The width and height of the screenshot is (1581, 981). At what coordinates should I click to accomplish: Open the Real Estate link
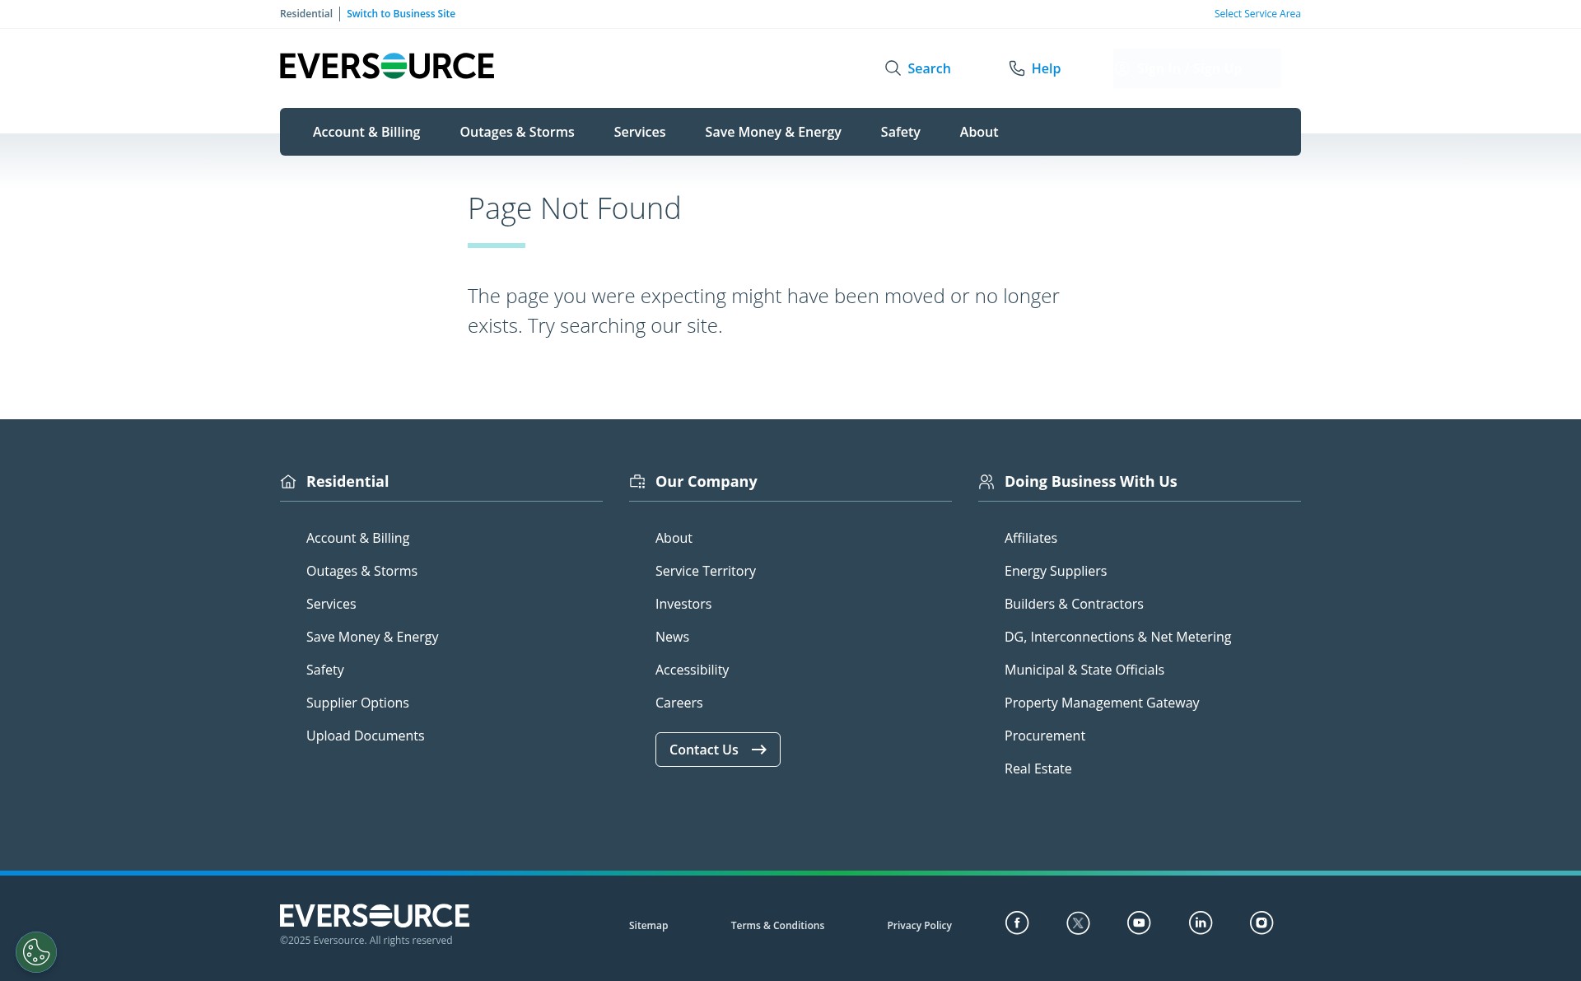click(1038, 768)
